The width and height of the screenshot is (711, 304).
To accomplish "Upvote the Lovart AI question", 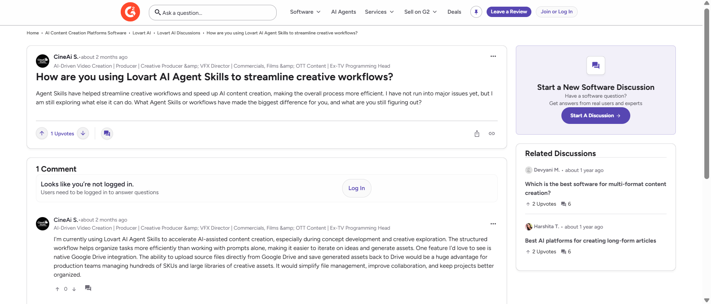I will click(x=42, y=134).
